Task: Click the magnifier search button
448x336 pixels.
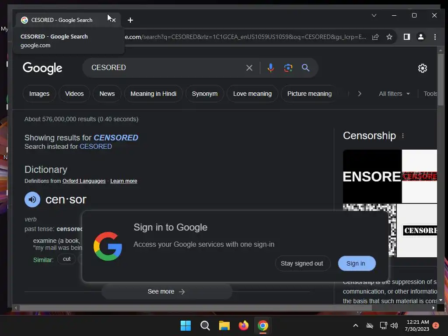Action: click(305, 68)
